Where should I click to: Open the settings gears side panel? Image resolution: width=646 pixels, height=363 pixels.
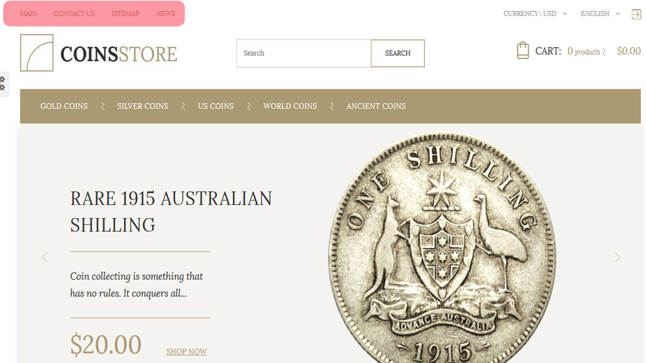point(3,84)
